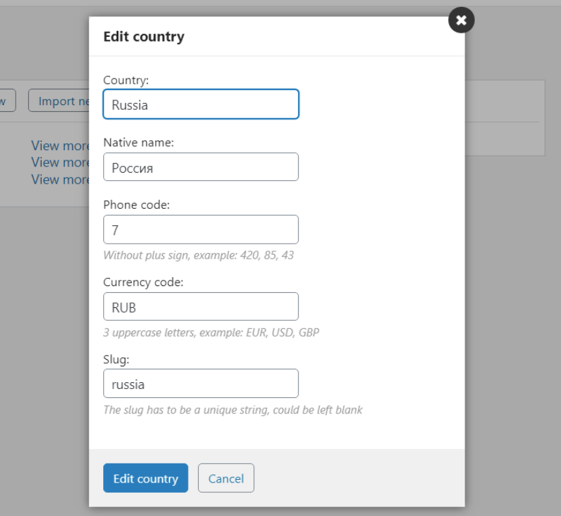Click the Currency code field with RUB
The image size is (561, 516).
(x=200, y=307)
